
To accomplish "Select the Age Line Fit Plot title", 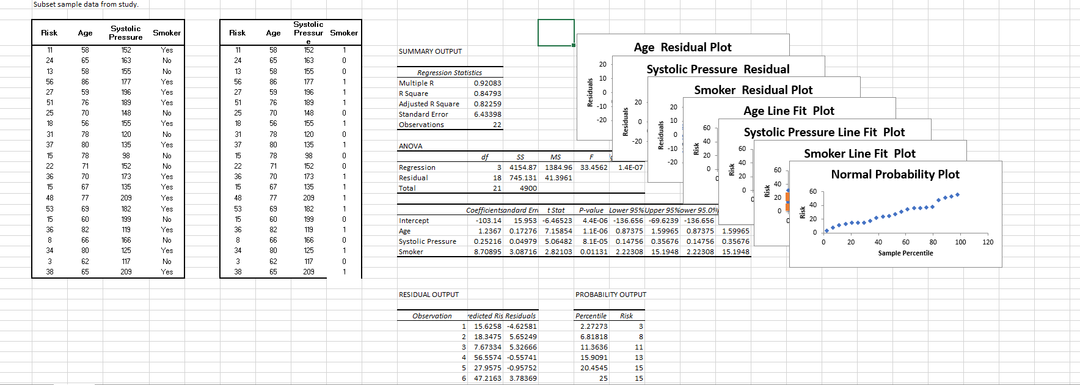I will tap(789, 111).
